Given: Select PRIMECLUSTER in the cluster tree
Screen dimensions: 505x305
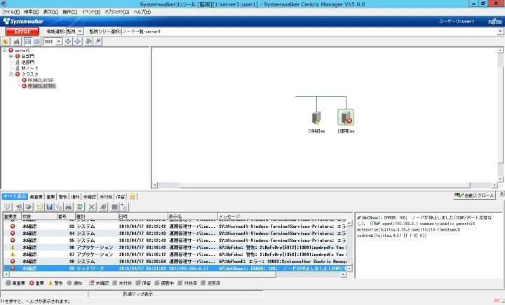Looking at the screenshot, I should click(40, 80).
